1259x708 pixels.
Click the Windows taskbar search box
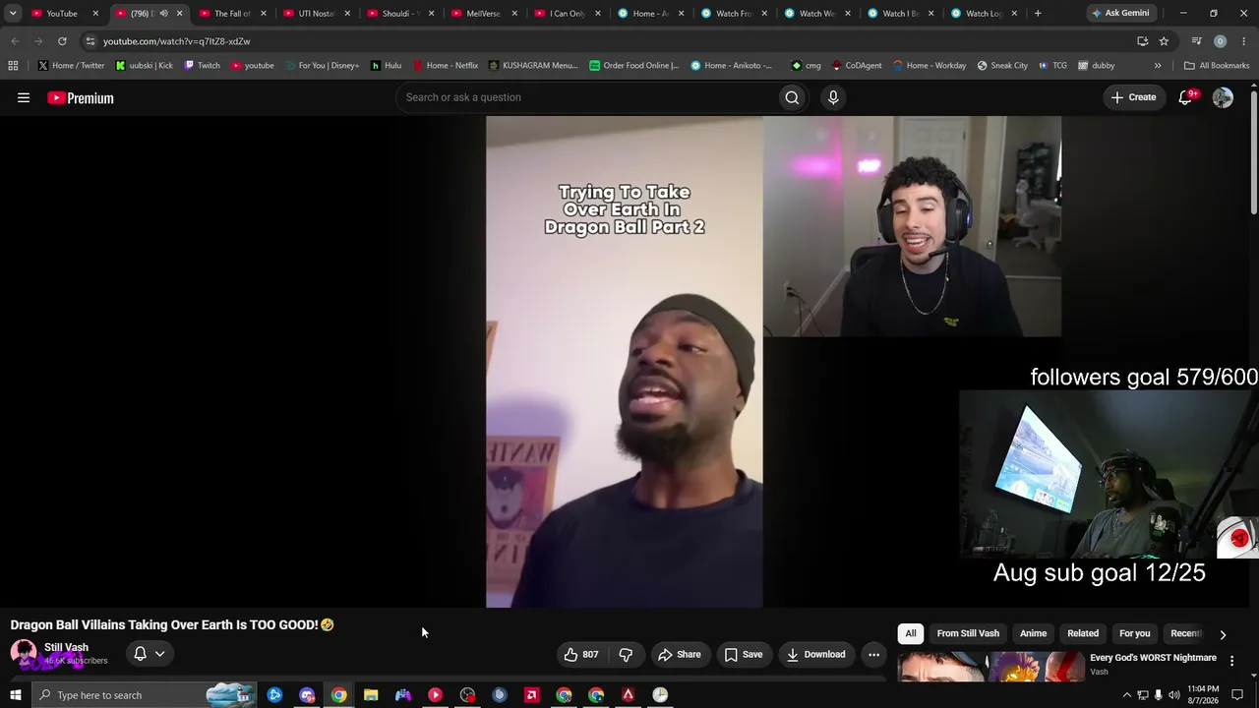point(144,695)
